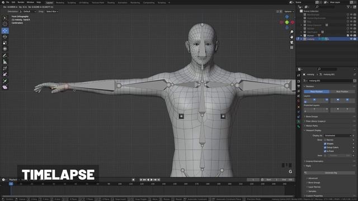
Task: Select the Cursor tool
Action: 5,24
